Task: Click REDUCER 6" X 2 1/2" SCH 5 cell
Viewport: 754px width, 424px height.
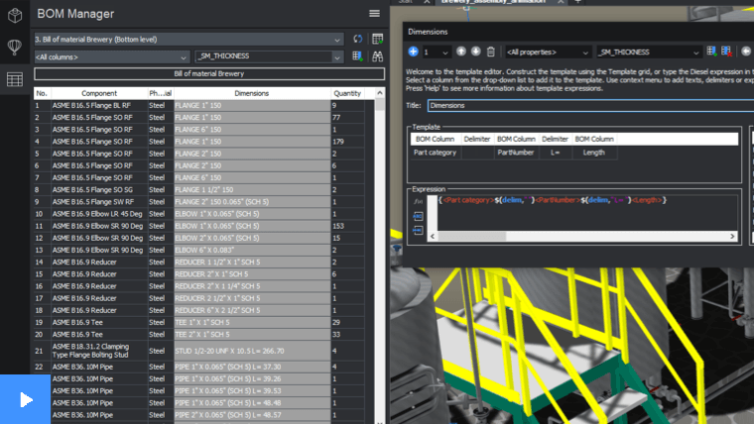Action: pos(251,310)
